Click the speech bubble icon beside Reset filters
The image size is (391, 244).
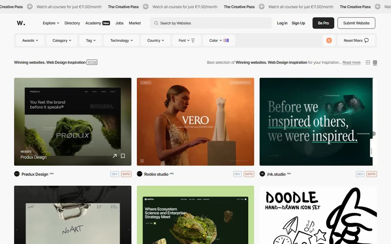[367, 41]
